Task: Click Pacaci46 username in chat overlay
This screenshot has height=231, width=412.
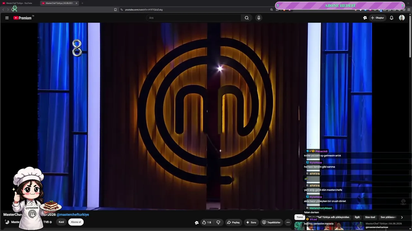Action: pos(321,151)
